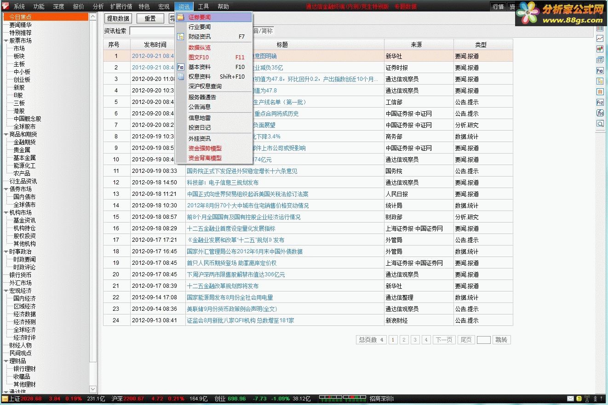
Task: Collapse the 商品和期货 tree node
Action: pyautogui.click(x=6, y=134)
